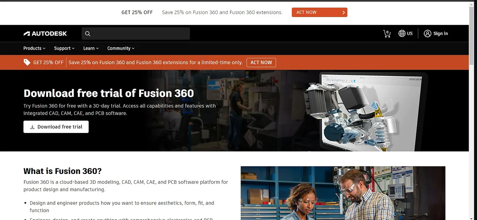The height and width of the screenshot is (220, 477).
Task: Click the discount tag icon in orange bar
Action: (x=27, y=62)
